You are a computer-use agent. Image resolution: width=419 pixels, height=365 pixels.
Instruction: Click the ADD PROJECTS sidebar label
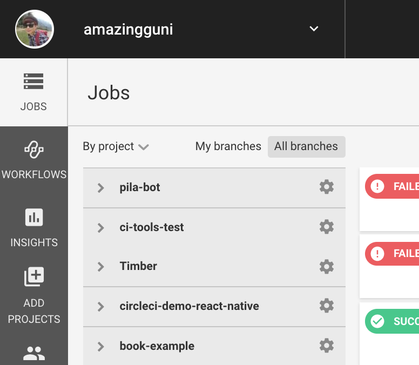[34, 311]
